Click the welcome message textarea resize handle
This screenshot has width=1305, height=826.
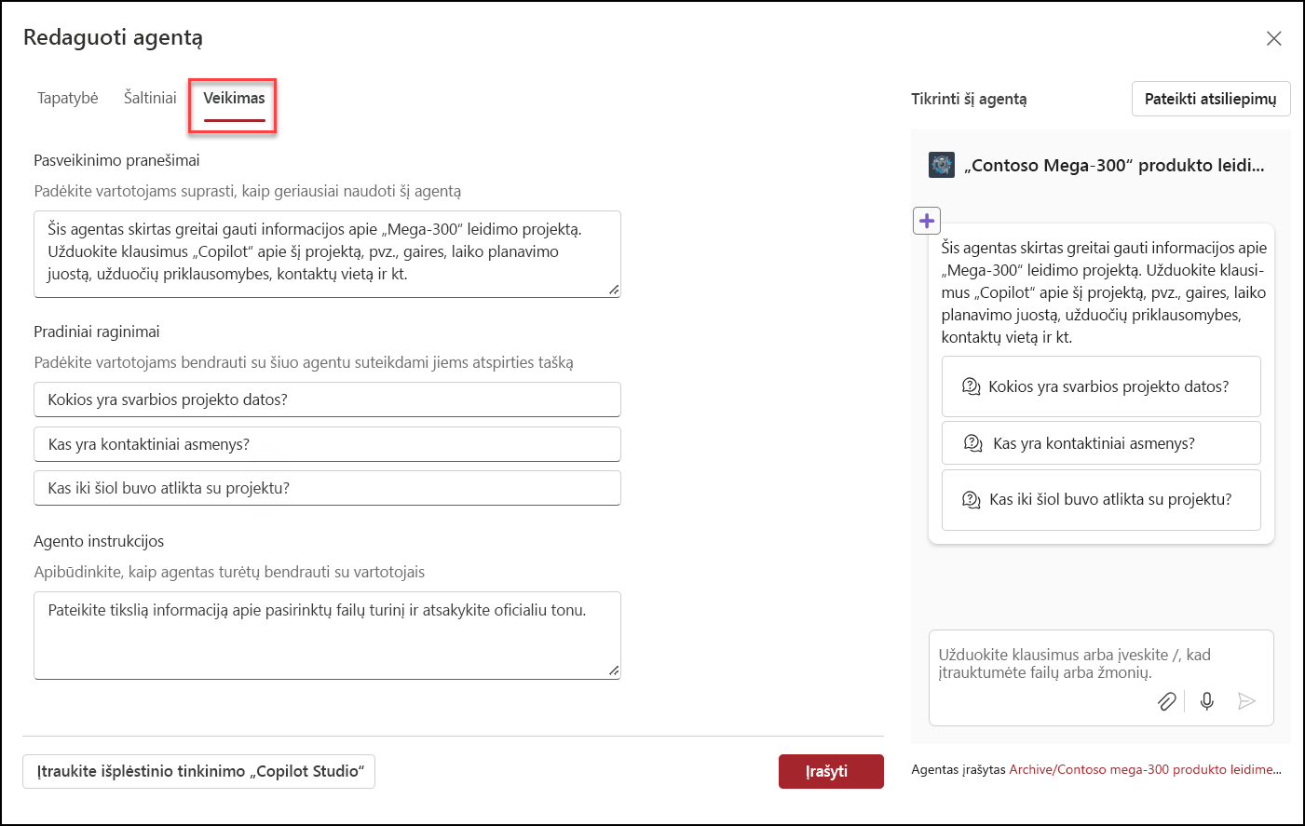pyautogui.click(x=614, y=291)
